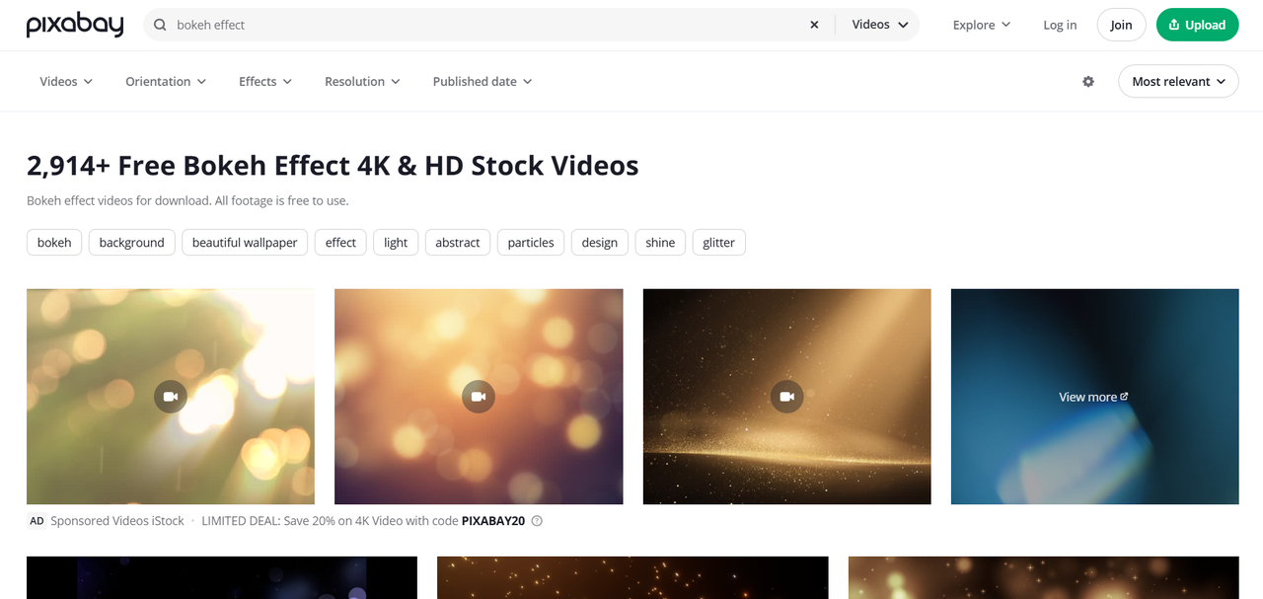Open the orange sparks video thumbnail

coord(632,577)
